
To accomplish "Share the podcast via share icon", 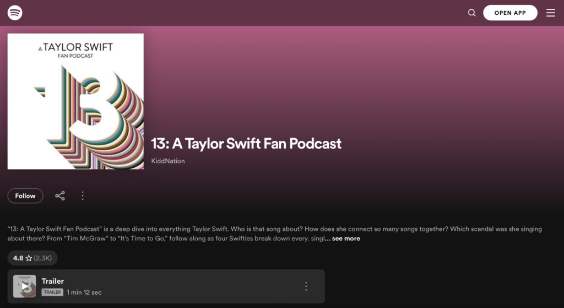I will 60,196.
